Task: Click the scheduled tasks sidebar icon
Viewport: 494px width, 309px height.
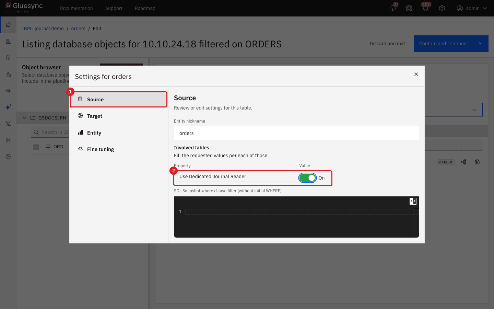Action: tap(8, 58)
